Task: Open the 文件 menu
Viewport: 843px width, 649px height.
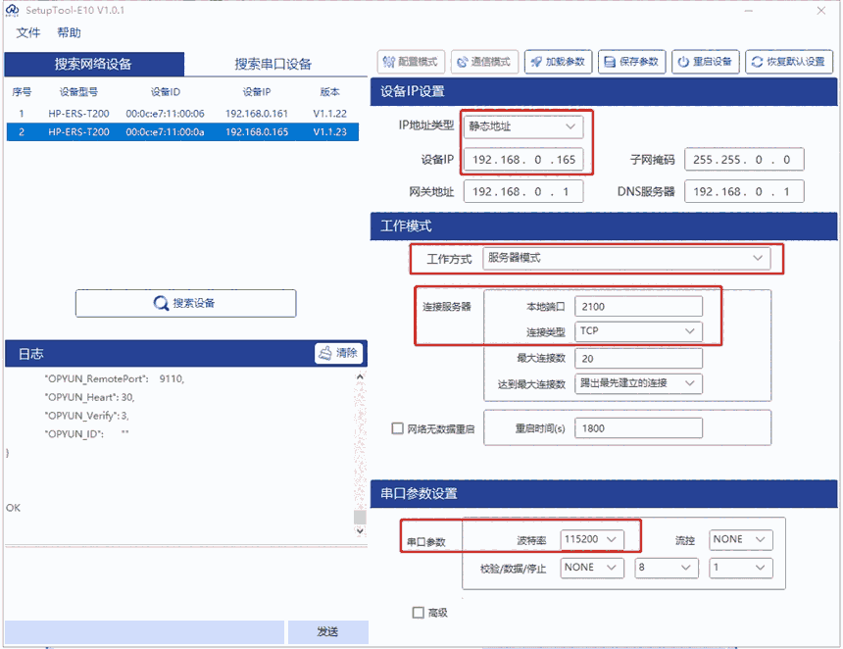Action: click(28, 32)
